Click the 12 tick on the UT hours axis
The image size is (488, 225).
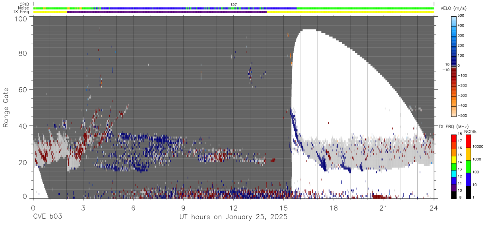pos(233,208)
